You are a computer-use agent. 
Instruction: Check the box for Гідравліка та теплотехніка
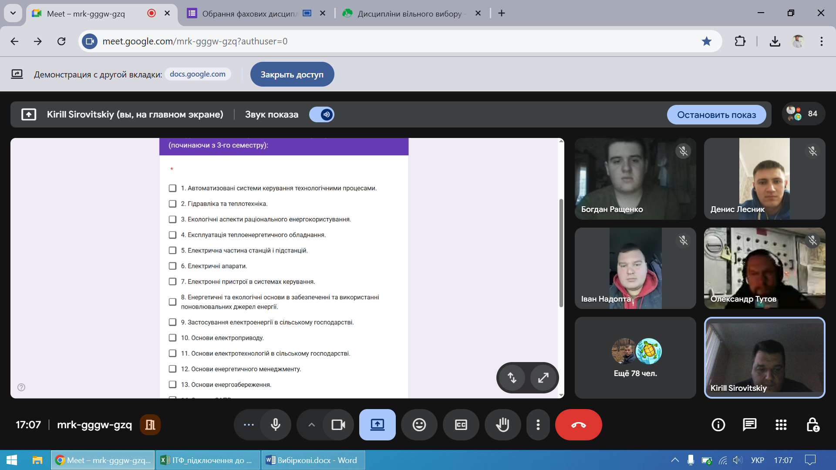pyautogui.click(x=172, y=204)
